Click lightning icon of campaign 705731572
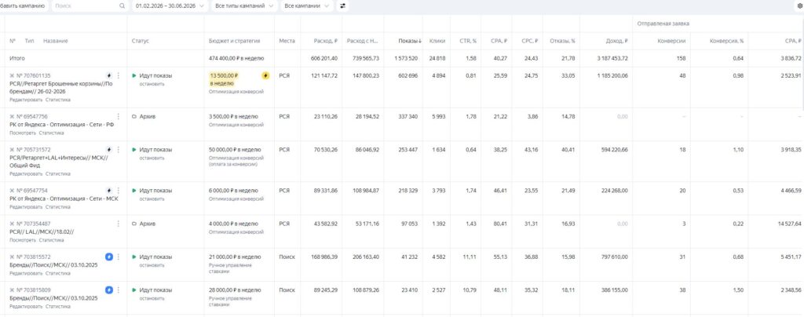Image resolution: width=804 pixels, height=317 pixels. 108,150
